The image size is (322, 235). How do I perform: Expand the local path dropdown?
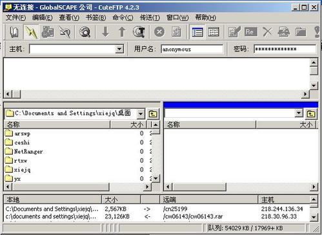tap(141, 113)
